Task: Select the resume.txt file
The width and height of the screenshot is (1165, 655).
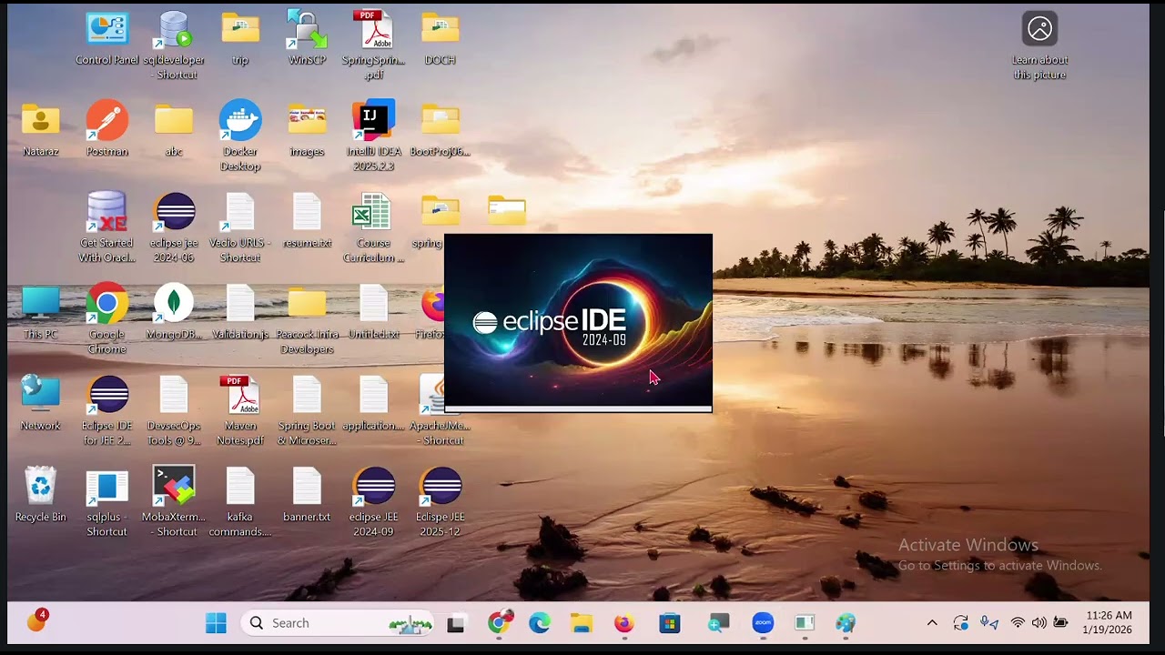Action: 307,221
